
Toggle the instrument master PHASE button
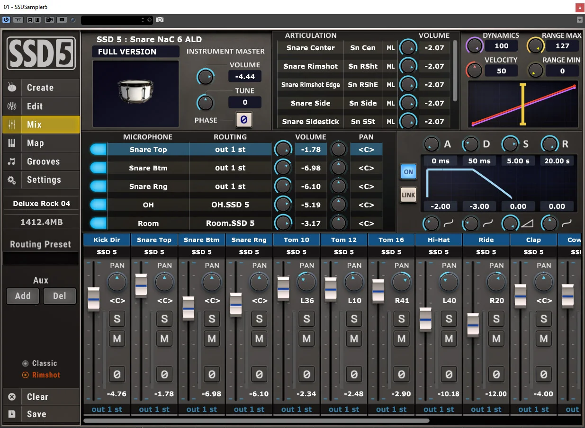point(244,120)
